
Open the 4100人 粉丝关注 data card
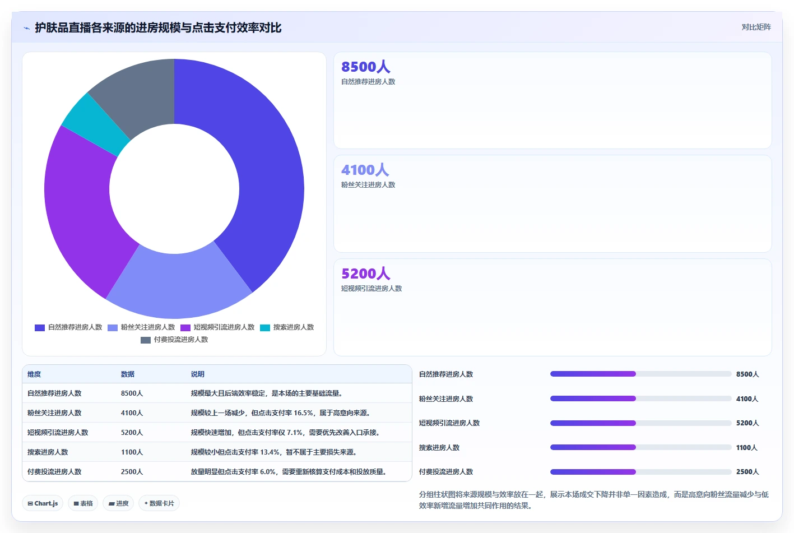coord(552,204)
